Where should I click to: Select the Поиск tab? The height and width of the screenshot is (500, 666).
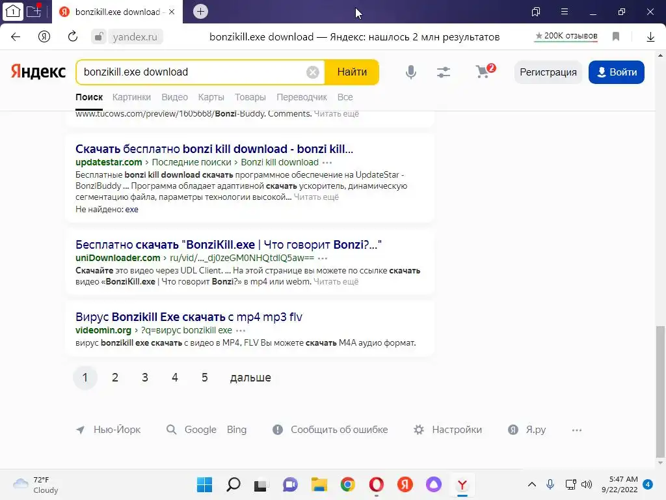(x=89, y=97)
